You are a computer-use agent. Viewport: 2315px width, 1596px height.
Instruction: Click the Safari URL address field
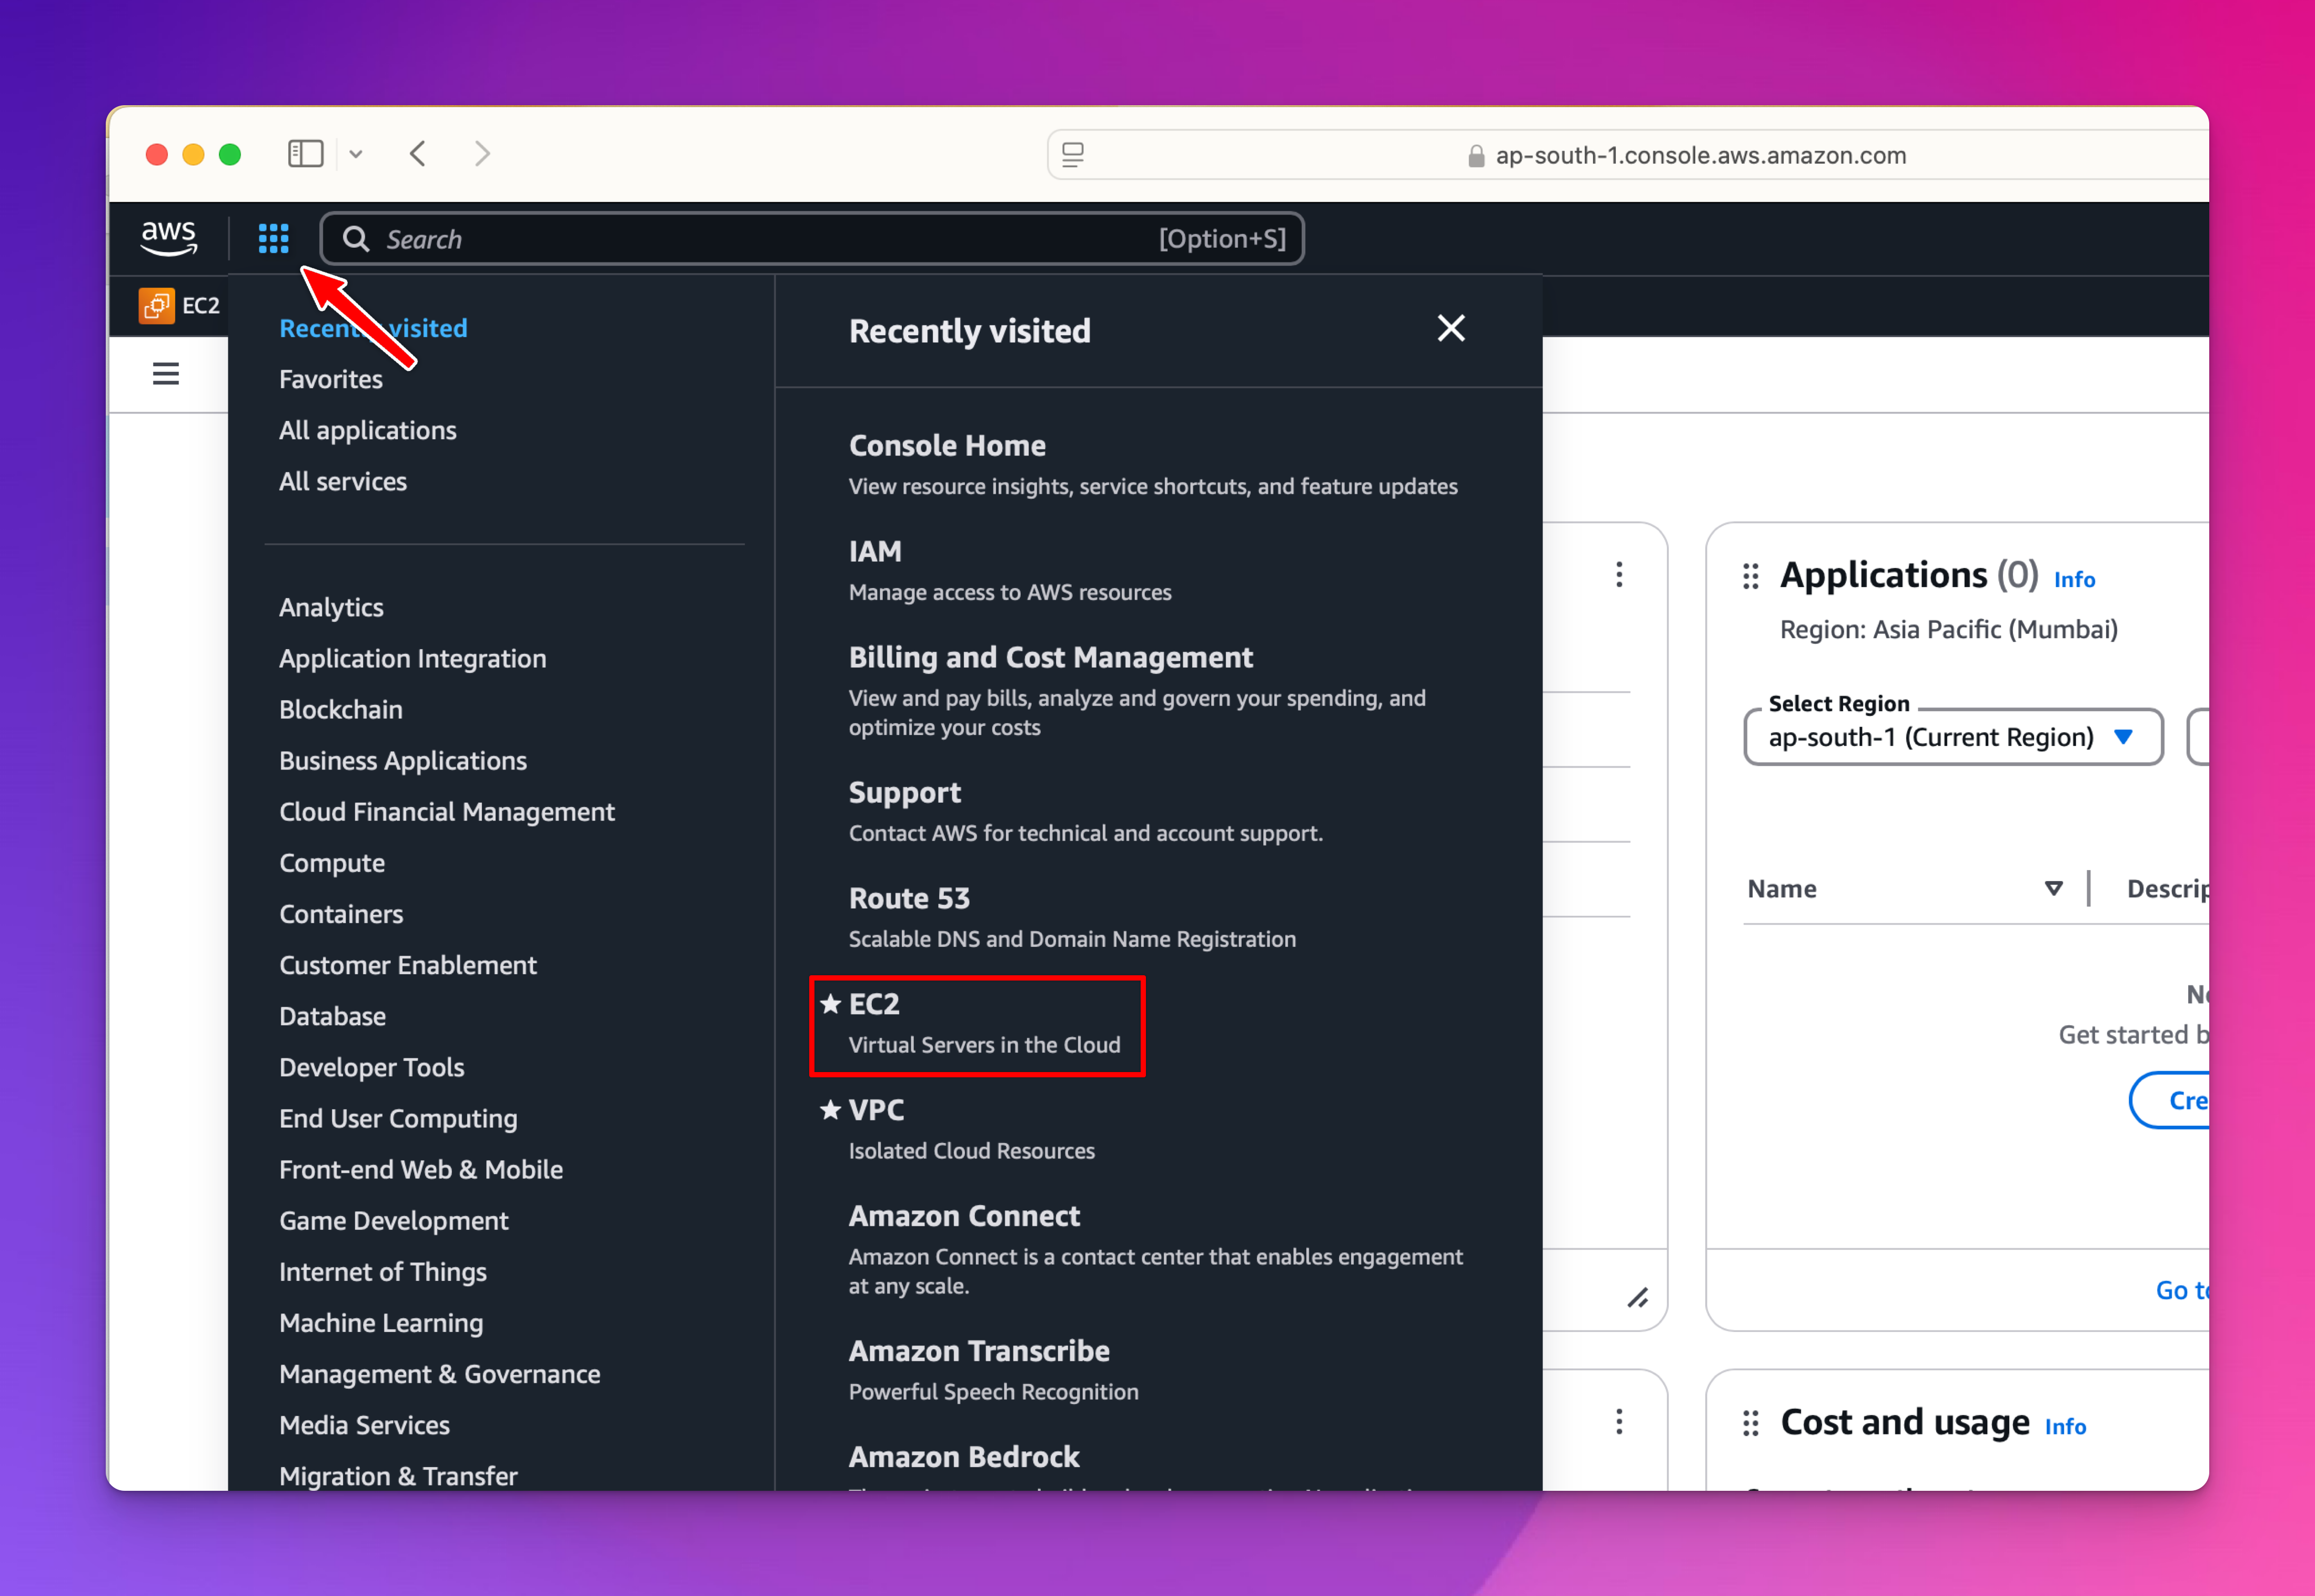pyautogui.click(x=1627, y=155)
